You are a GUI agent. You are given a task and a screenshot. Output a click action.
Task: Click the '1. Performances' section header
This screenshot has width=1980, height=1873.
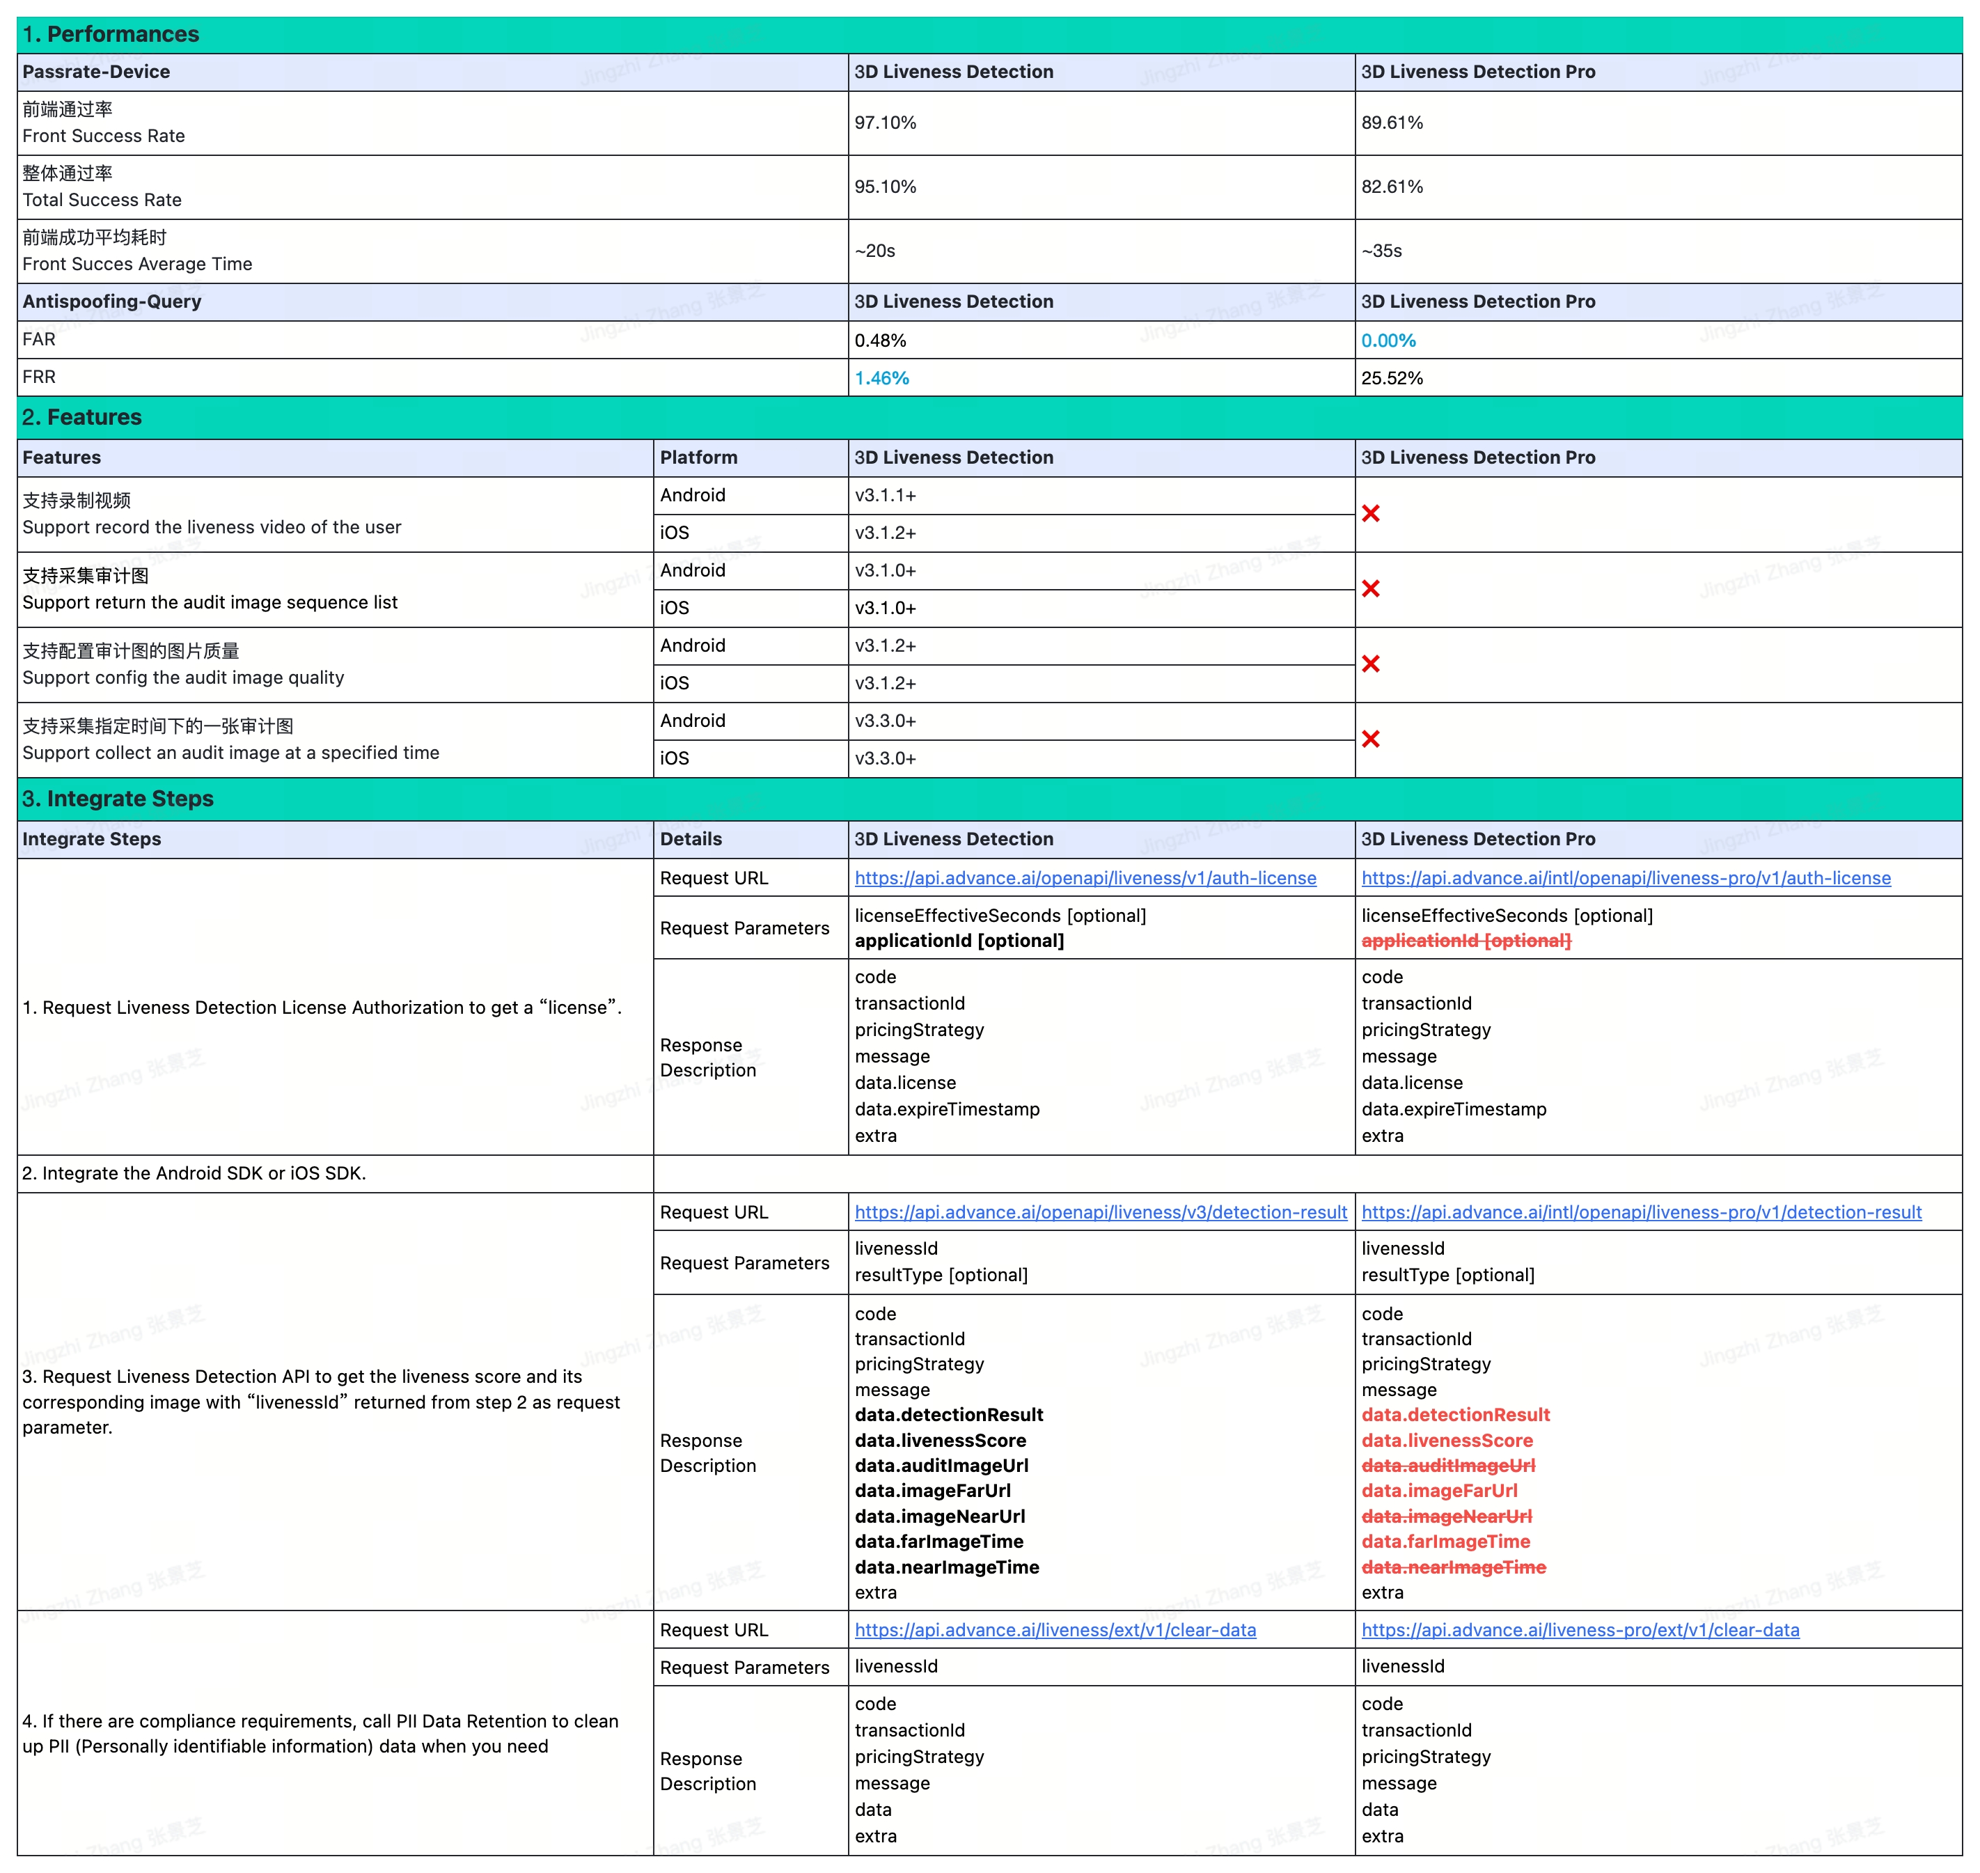tap(111, 34)
